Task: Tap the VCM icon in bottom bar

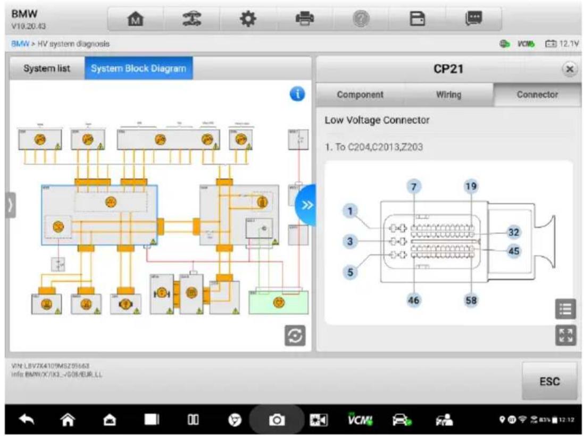Action: [360, 419]
